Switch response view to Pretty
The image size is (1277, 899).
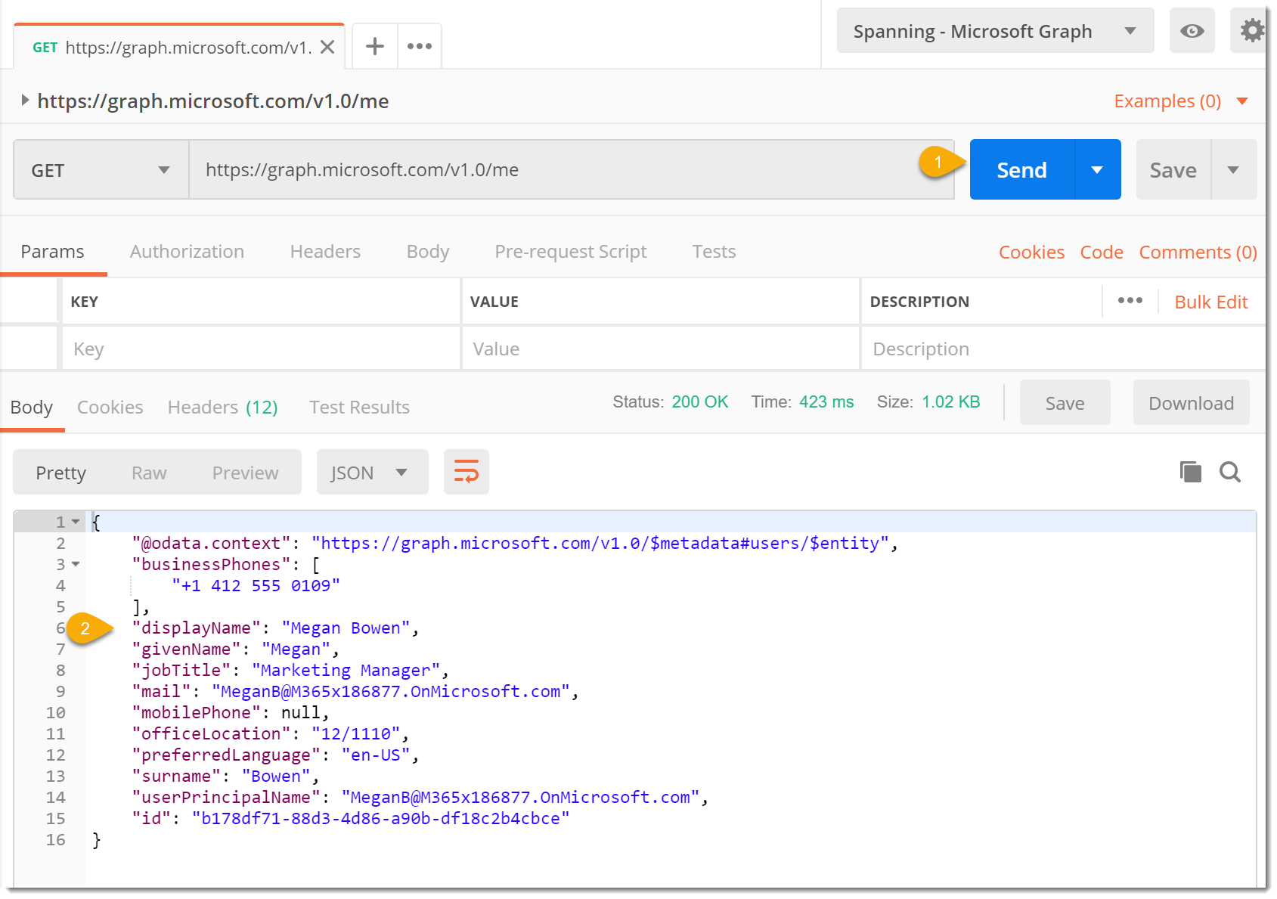pos(61,473)
